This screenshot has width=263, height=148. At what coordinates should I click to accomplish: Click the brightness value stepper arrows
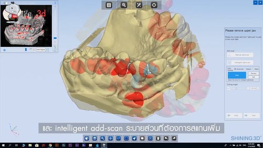tap(34, 50)
